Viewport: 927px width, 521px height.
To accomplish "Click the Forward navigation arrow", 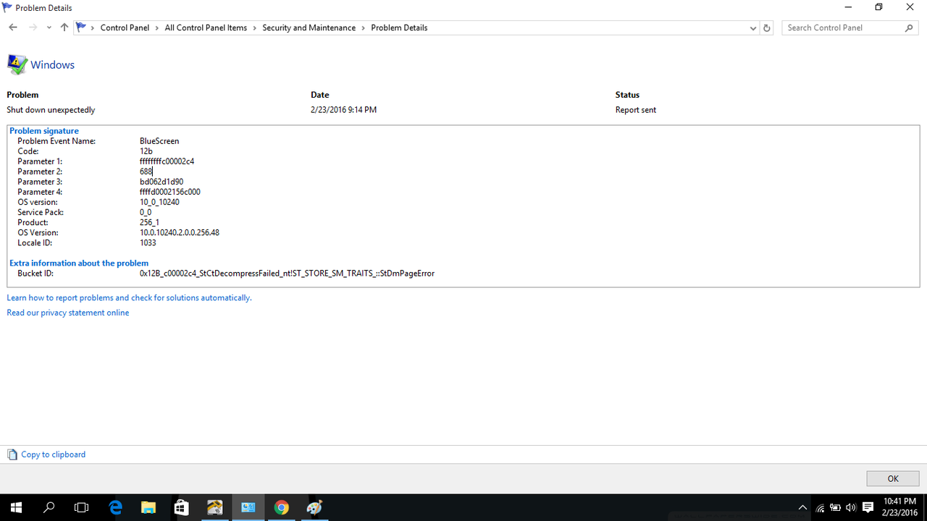I will [x=32, y=27].
